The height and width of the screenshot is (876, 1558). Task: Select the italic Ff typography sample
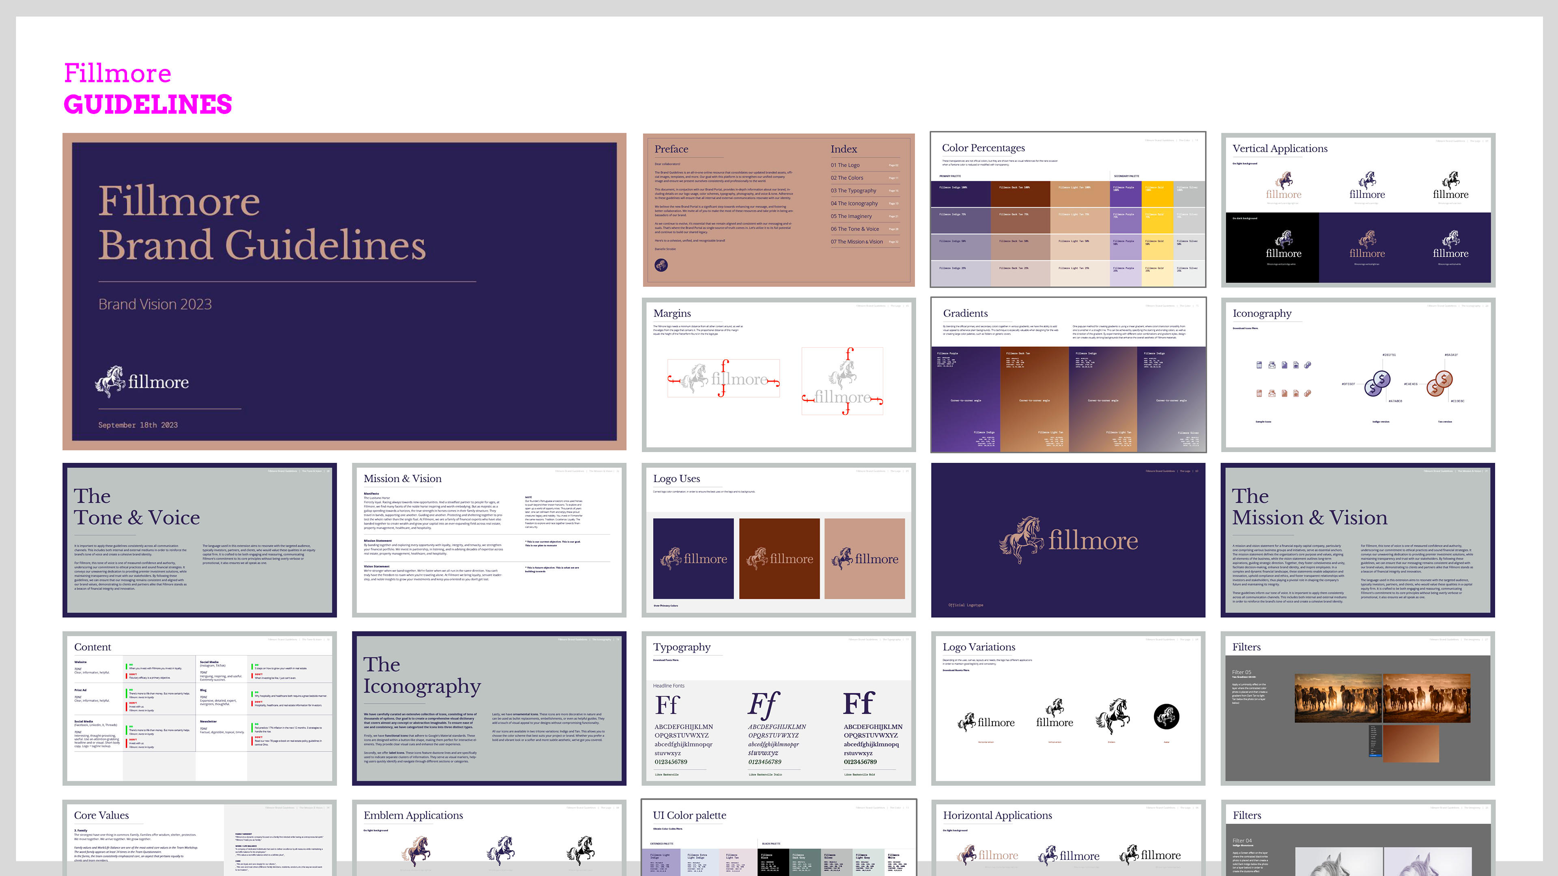763,705
